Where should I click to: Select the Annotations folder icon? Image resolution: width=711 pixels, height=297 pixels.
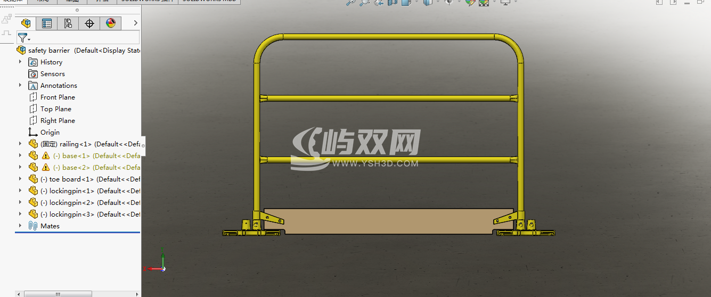(33, 86)
